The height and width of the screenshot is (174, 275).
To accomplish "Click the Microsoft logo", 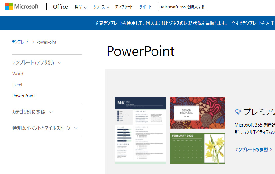I will click(x=22, y=6).
